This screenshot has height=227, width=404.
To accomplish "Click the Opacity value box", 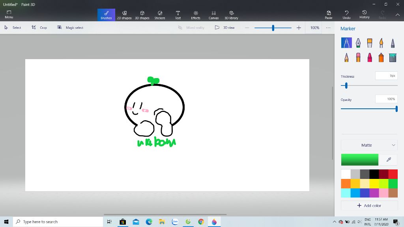I will tap(386, 99).
